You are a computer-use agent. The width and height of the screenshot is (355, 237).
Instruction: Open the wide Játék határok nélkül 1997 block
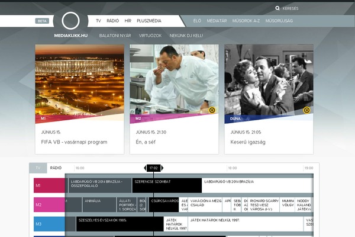246,224
